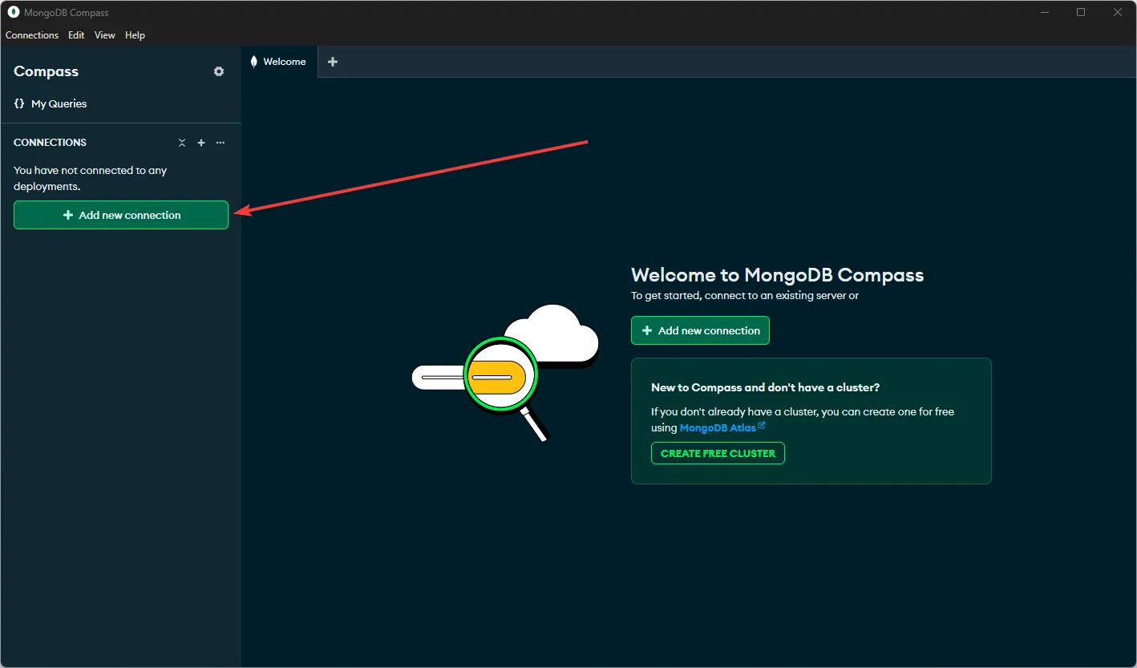Click Add new connection in the sidebar
Screen dimensions: 1137x668
pyautogui.click(x=120, y=215)
